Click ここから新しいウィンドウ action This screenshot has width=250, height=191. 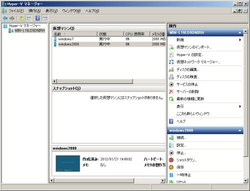point(193,114)
